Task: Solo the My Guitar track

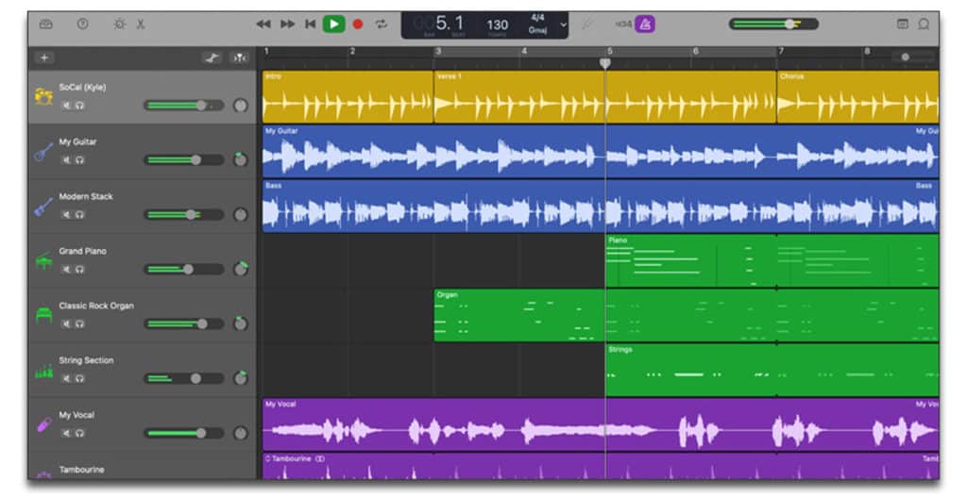Action: pos(79,160)
